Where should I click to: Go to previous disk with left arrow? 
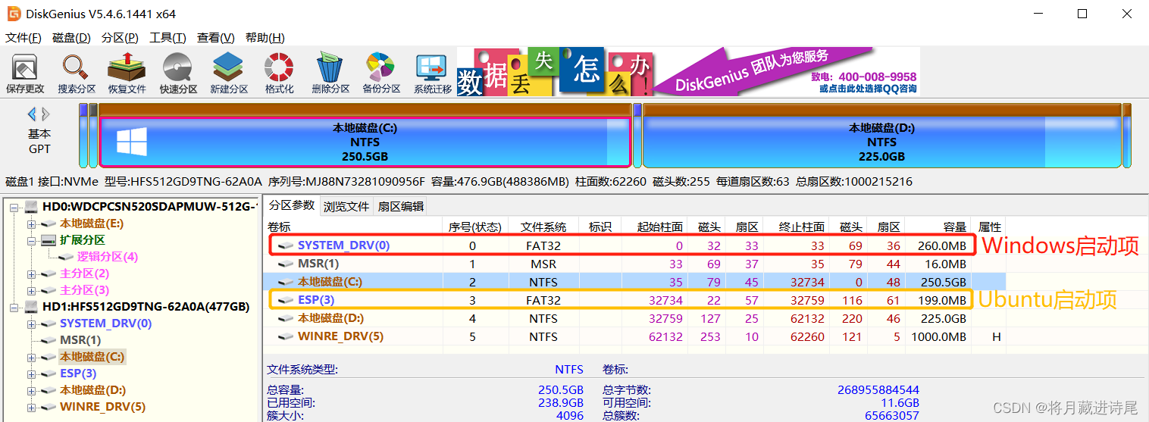tap(32, 114)
